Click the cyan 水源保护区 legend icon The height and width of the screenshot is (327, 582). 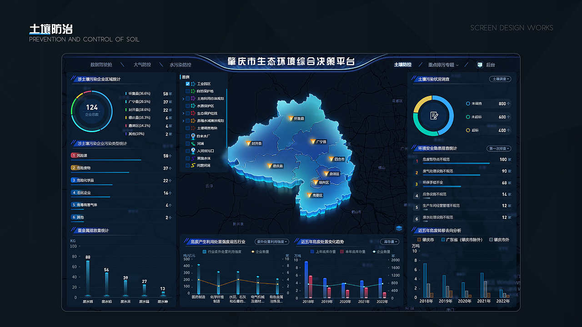coord(193,106)
